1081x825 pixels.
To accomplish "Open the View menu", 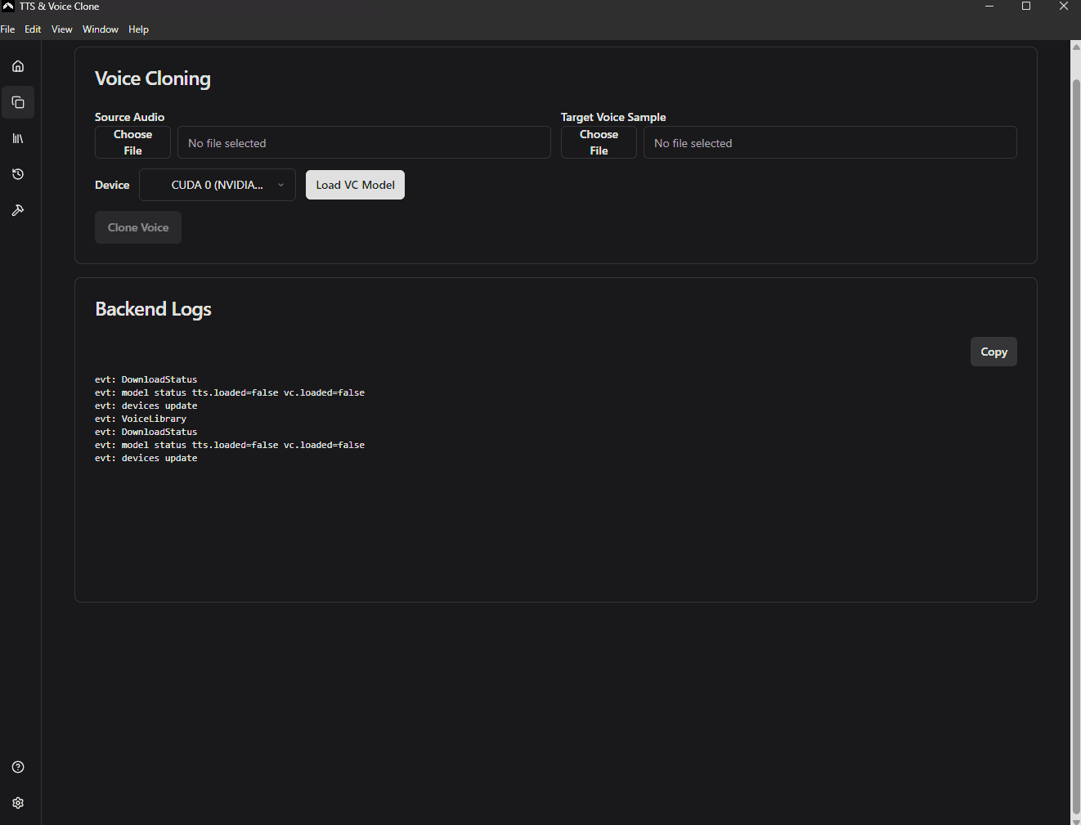I will point(61,29).
